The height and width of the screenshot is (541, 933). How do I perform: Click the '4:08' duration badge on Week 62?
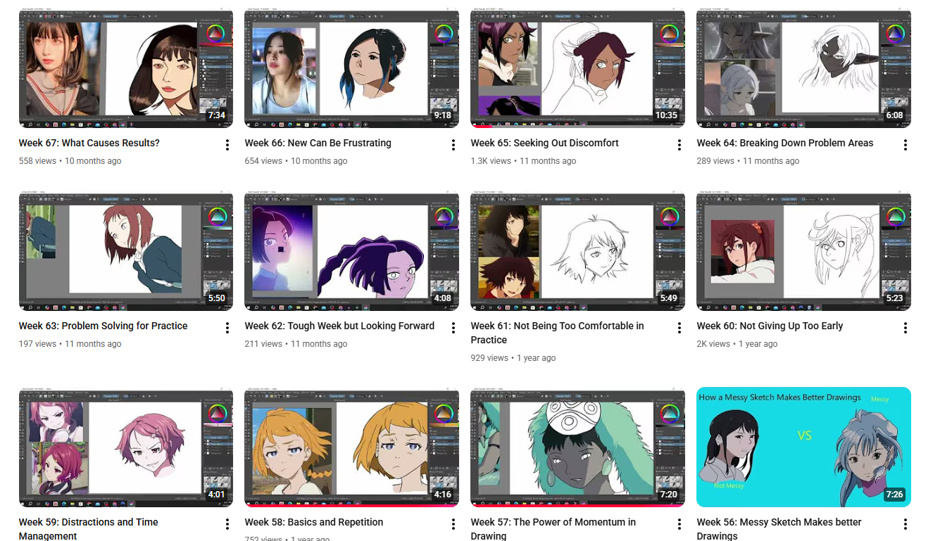point(443,298)
